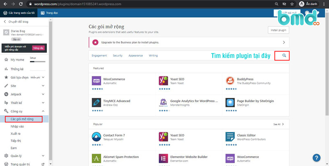Click the plugin search magnifier icon
This screenshot has height=166, width=329.
284,55
